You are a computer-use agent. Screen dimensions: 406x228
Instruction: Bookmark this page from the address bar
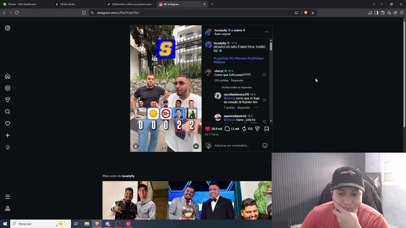(84, 13)
